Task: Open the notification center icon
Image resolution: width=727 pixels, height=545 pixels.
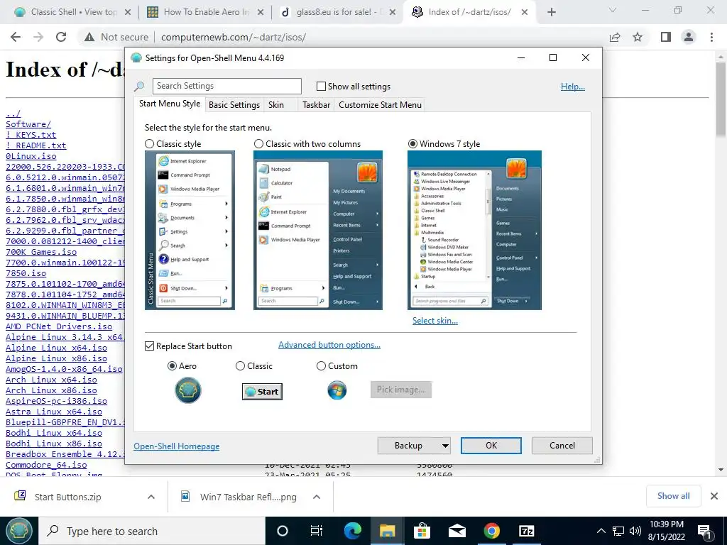Action: 705,532
